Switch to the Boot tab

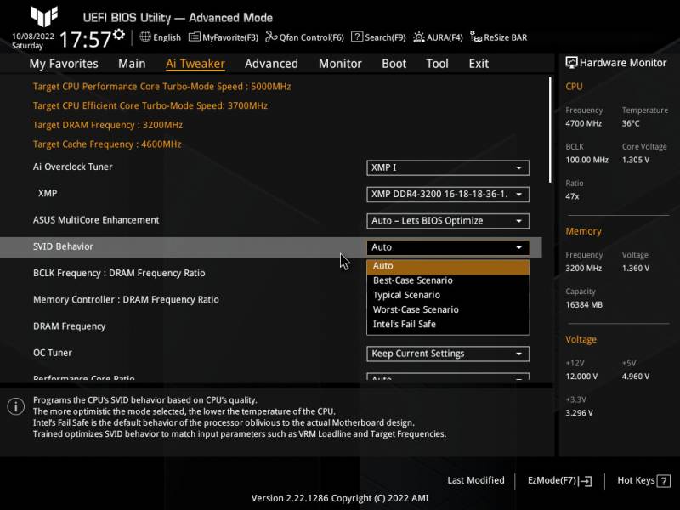(394, 64)
